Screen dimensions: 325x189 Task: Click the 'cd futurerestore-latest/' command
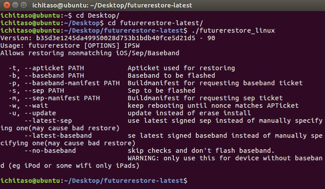tap(144, 22)
